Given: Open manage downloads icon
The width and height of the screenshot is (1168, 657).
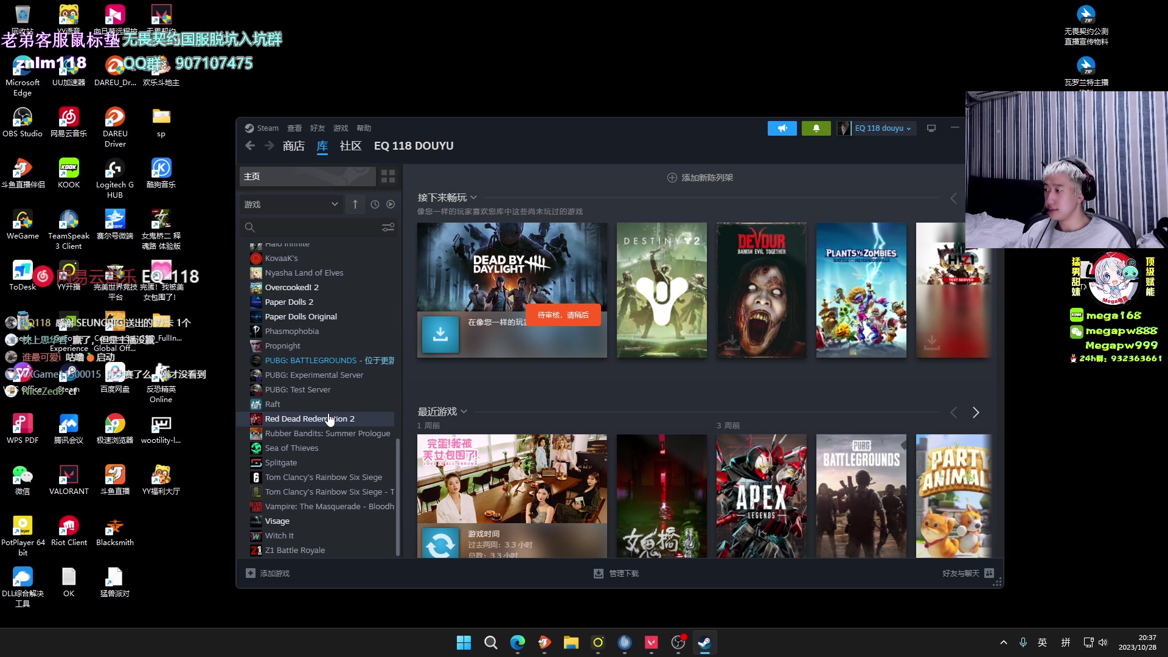Looking at the screenshot, I should coord(599,573).
